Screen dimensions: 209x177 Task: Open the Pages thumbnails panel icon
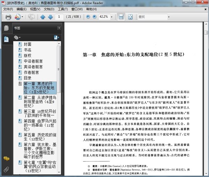pyautogui.click(x=6, y=28)
